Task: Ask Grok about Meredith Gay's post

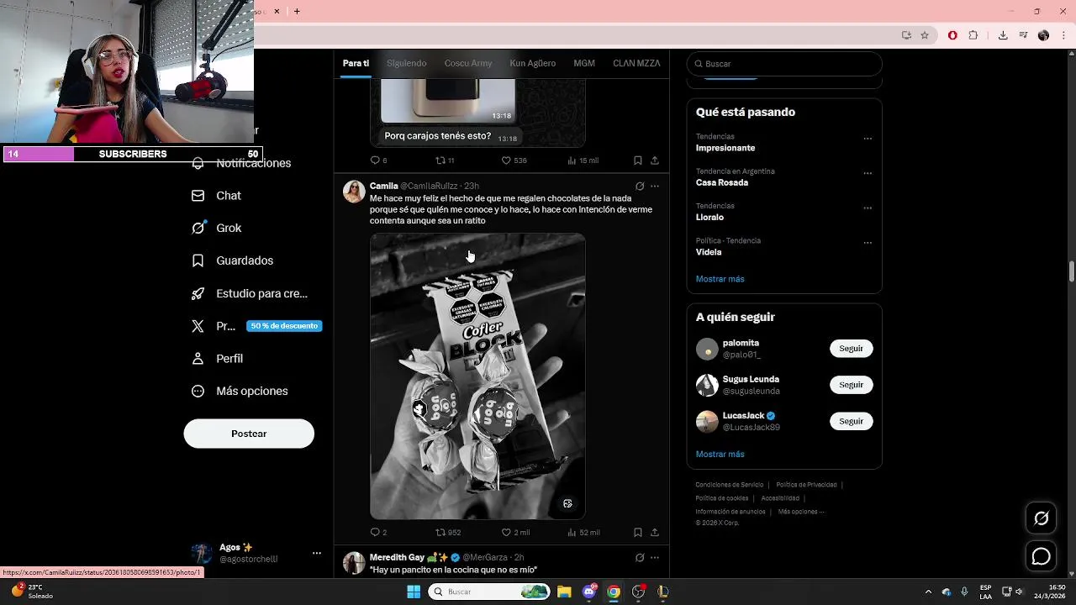Action: [640, 557]
